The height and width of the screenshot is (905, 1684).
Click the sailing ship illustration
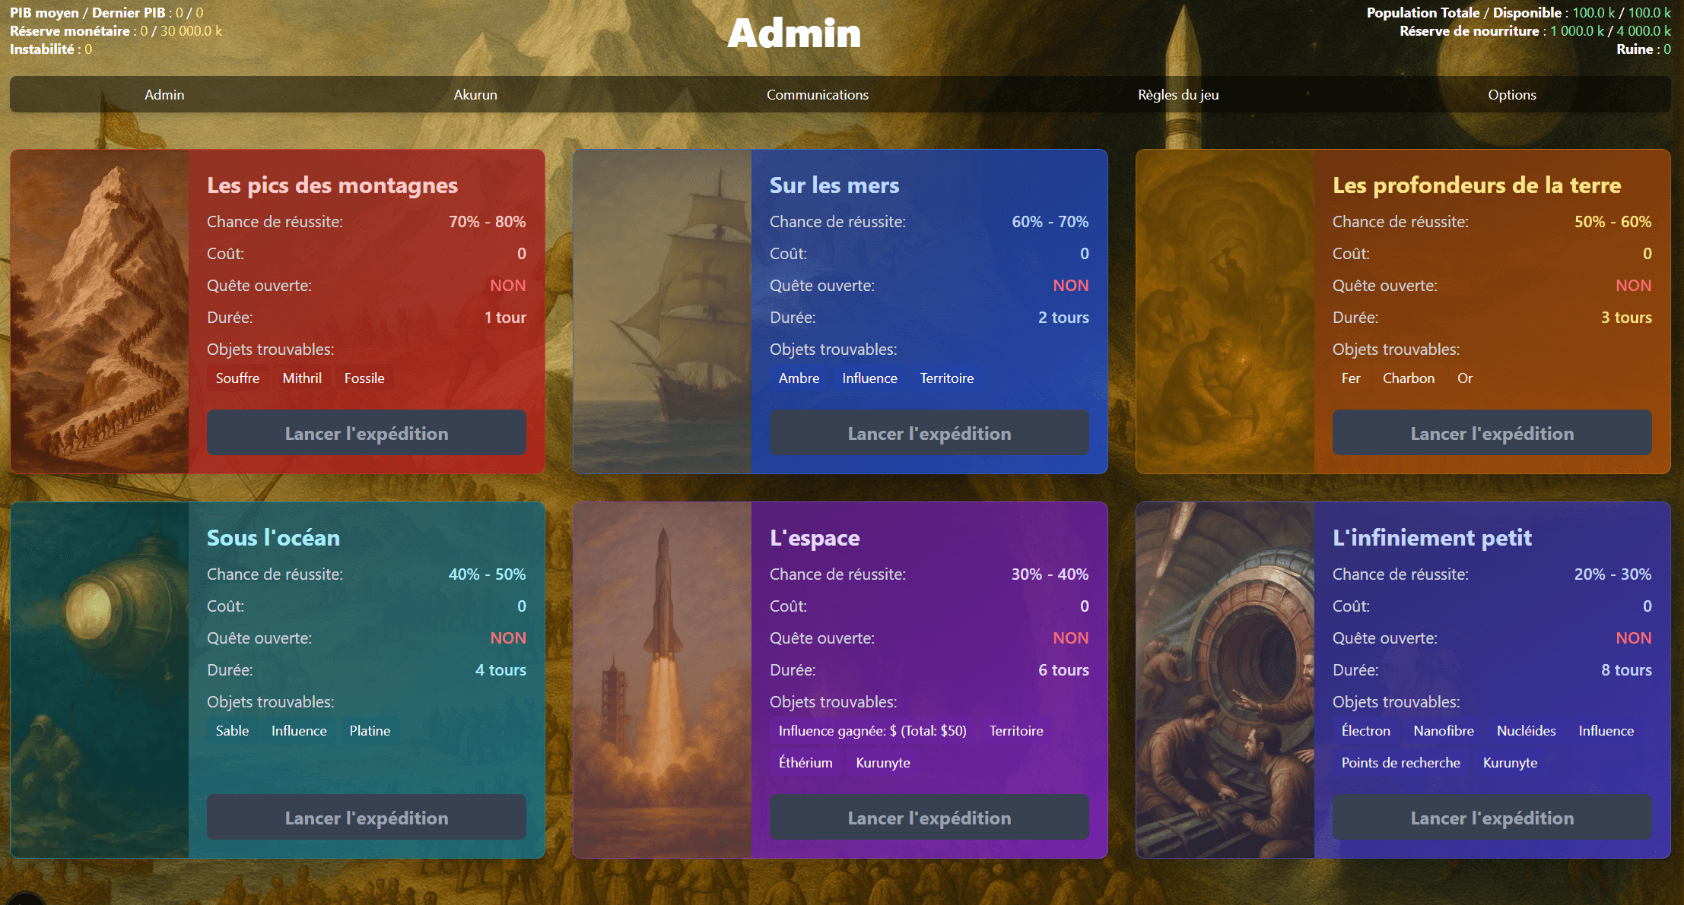662,312
